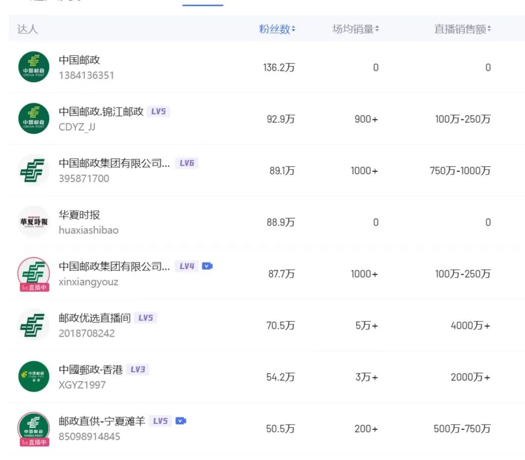Click follower count 54.2万
The width and height of the screenshot is (525, 460).
pyautogui.click(x=281, y=377)
